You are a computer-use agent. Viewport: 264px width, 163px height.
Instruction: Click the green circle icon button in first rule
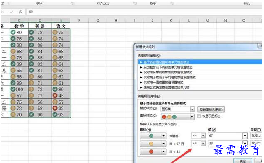(151, 136)
